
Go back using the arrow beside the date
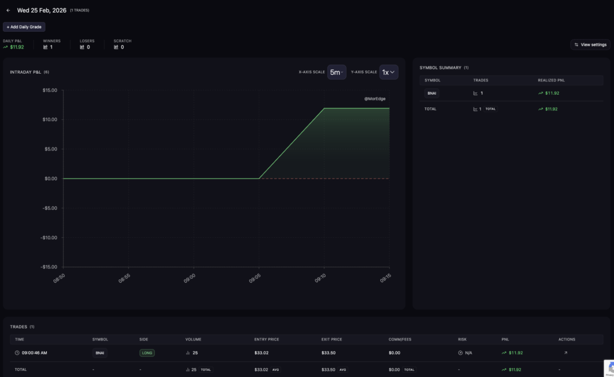coord(8,10)
